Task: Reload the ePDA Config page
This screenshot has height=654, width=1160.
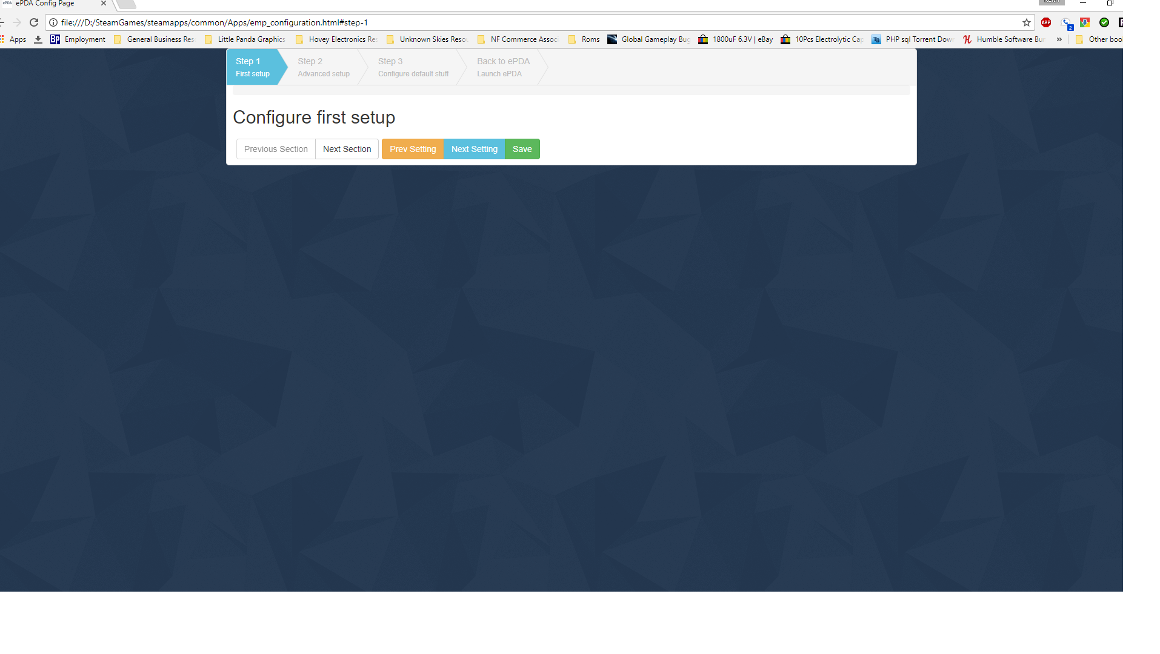Action: coord(34,22)
